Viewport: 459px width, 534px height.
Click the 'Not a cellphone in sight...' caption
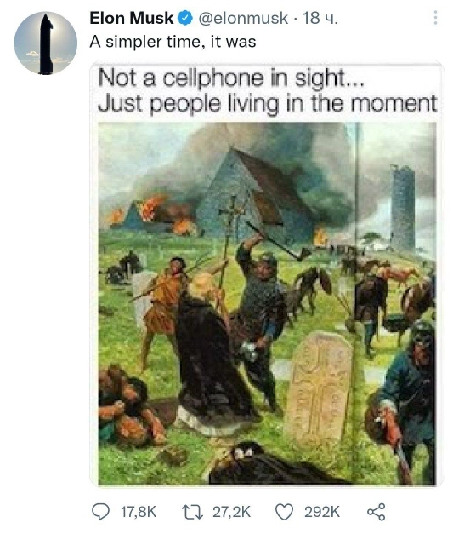231,78
